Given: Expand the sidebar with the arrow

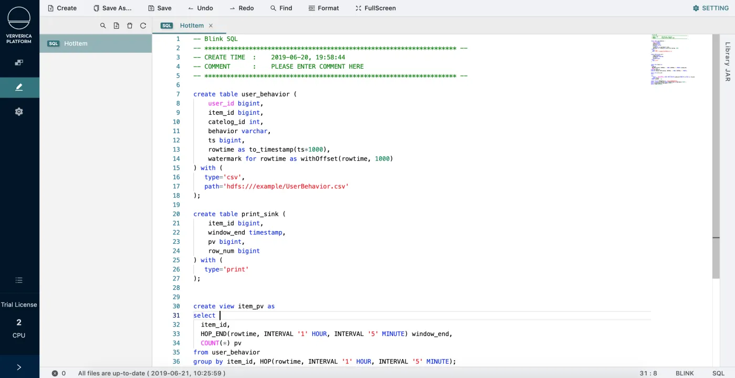Looking at the screenshot, I should point(19,367).
